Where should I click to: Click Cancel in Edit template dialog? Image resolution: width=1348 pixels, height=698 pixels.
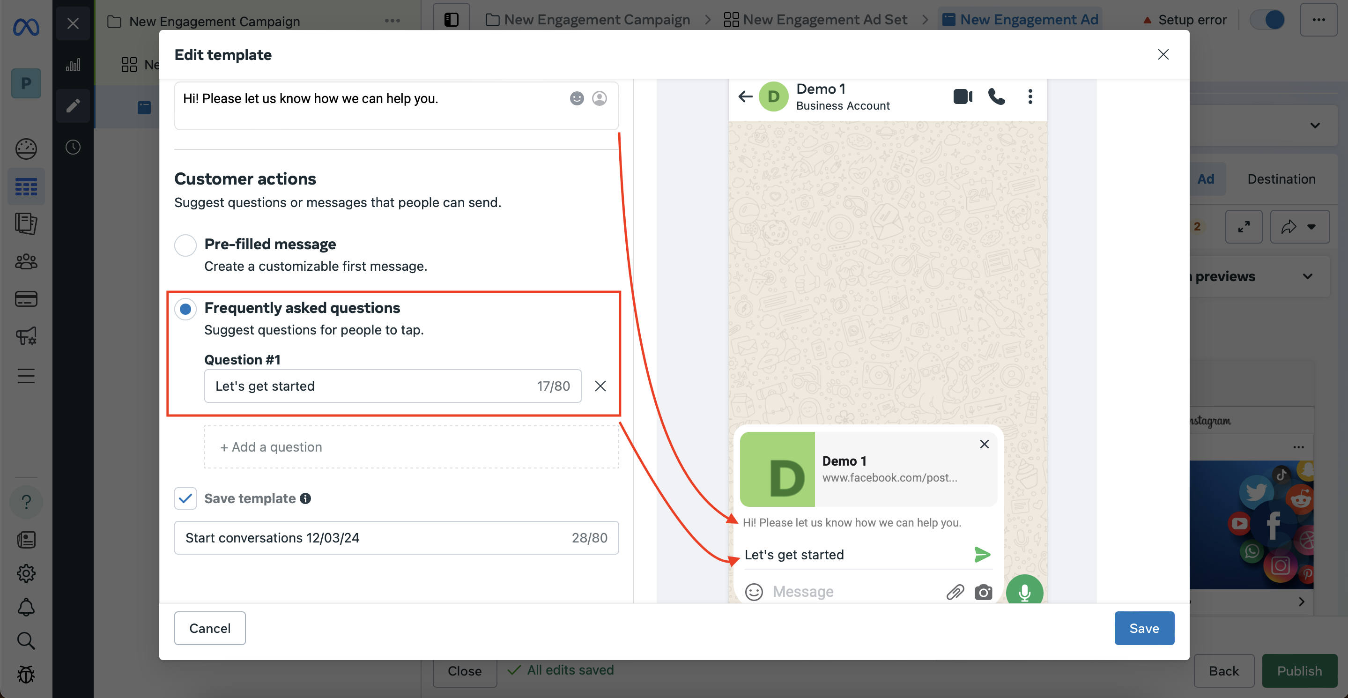coord(209,628)
